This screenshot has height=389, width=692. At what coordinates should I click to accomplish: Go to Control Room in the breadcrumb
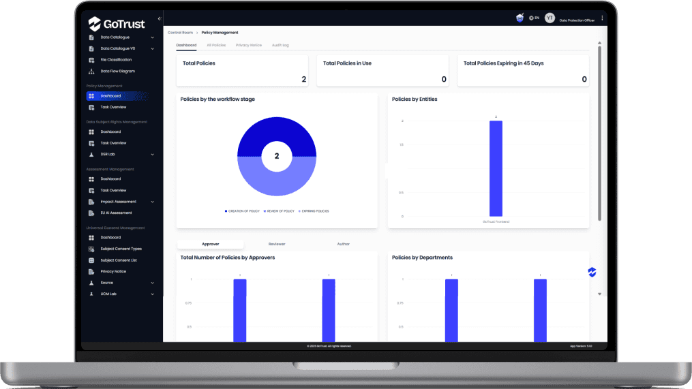[180, 33]
